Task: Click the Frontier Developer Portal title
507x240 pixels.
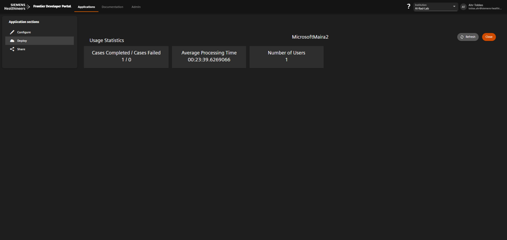Action: coord(52,7)
